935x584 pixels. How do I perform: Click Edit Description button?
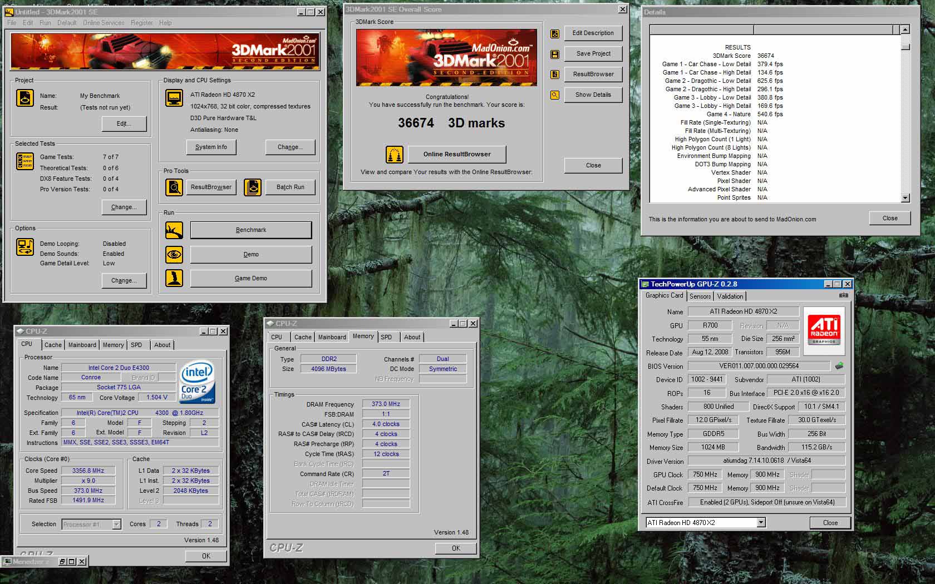pyautogui.click(x=593, y=33)
